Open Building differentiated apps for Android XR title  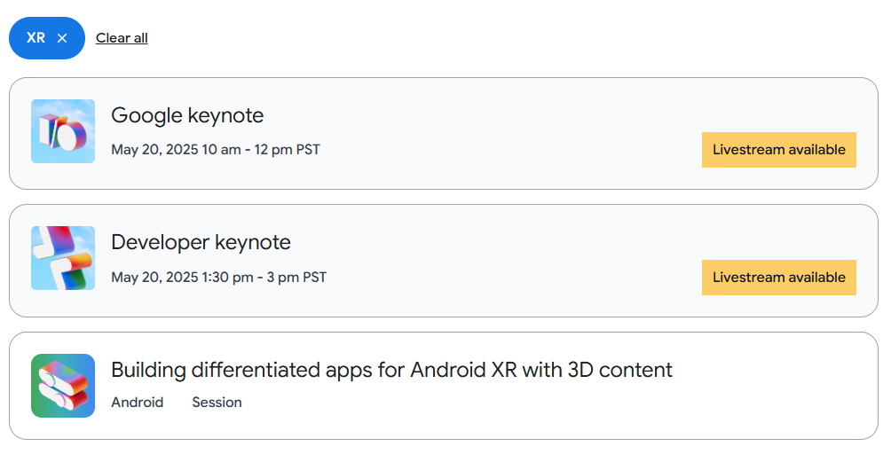pos(391,370)
